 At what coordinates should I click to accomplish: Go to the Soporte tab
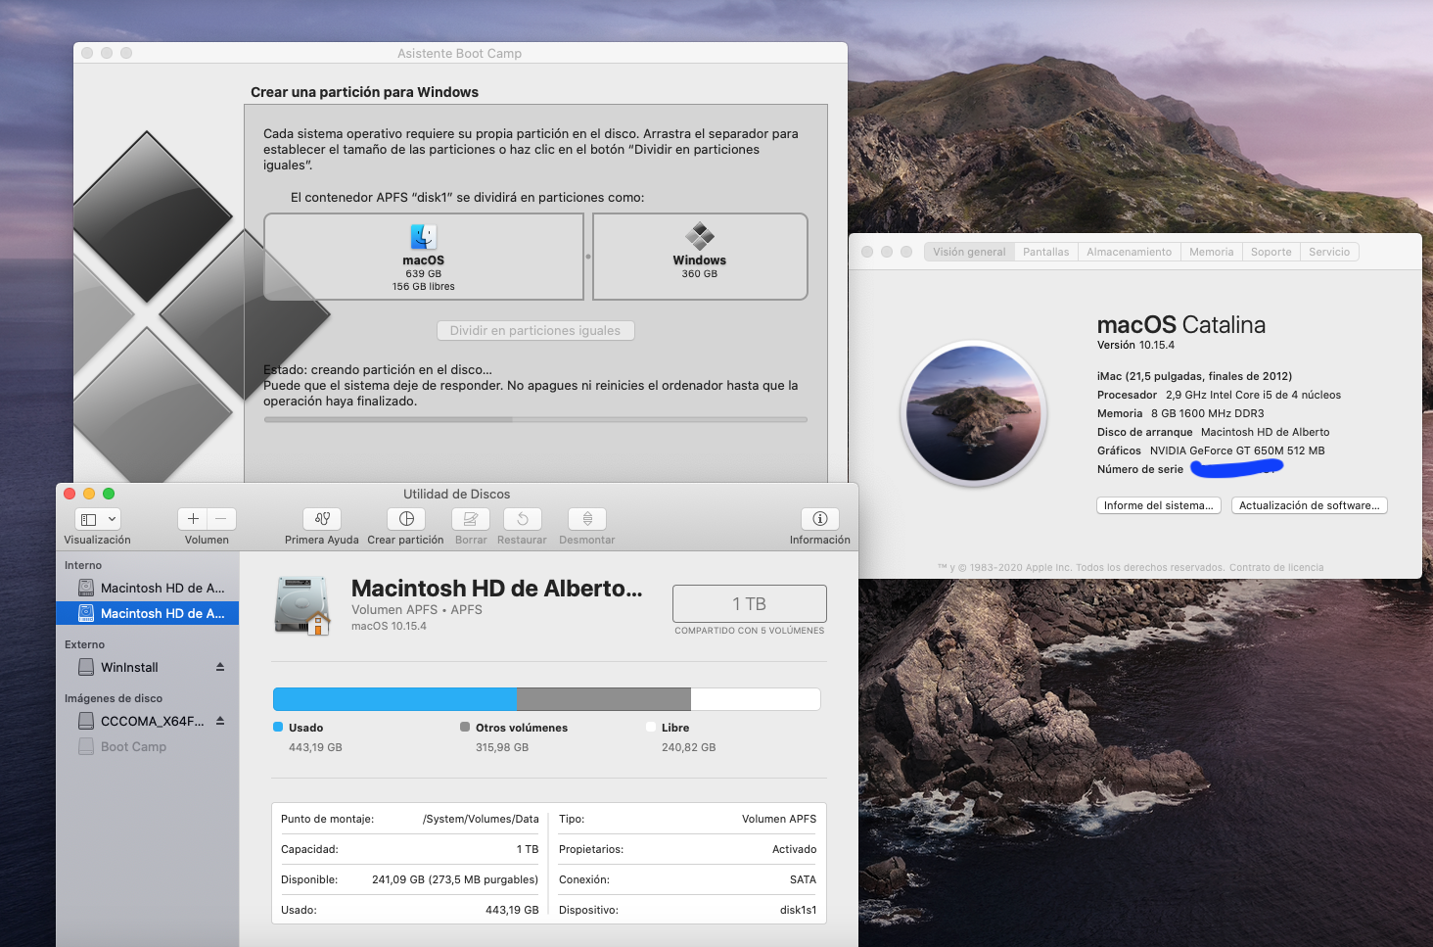coord(1271,252)
